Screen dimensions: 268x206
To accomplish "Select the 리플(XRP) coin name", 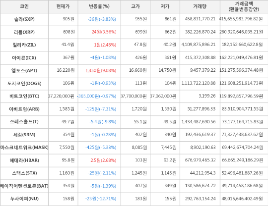I will tap(24, 32).
